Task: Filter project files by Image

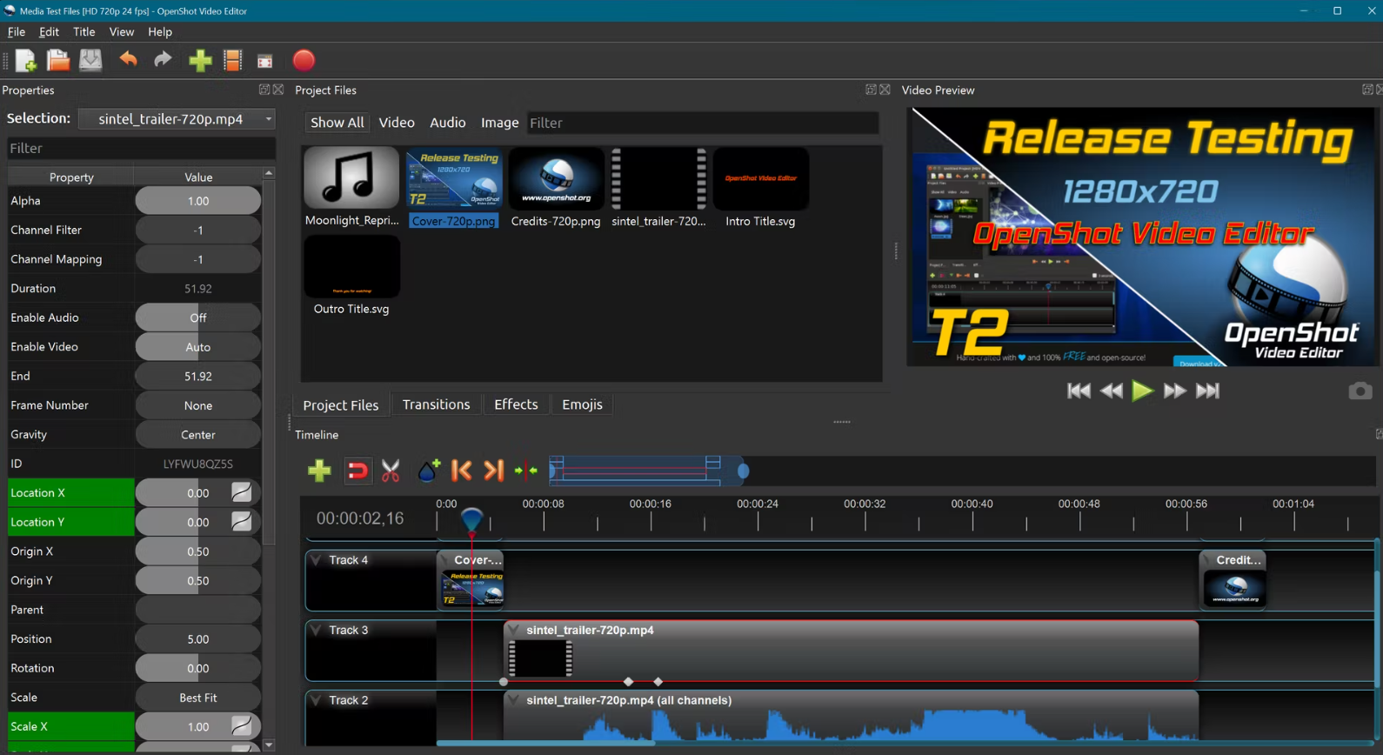Action: coord(500,123)
